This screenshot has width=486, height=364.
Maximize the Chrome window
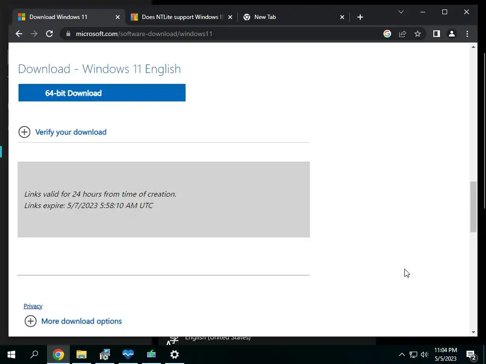tap(444, 12)
